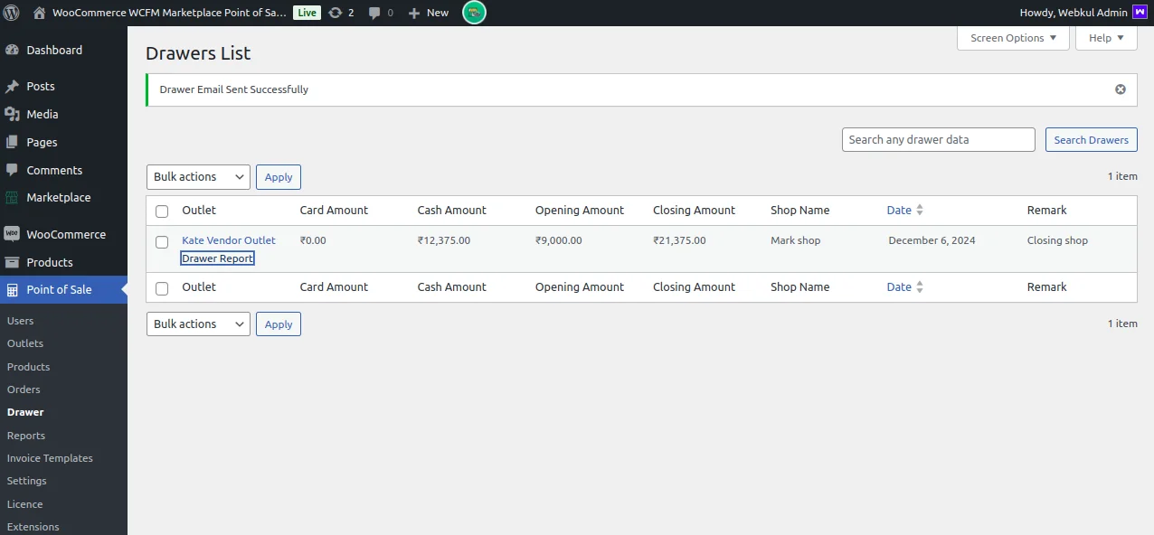Dismiss the Drawer Email Sent notice

pos(1121,89)
